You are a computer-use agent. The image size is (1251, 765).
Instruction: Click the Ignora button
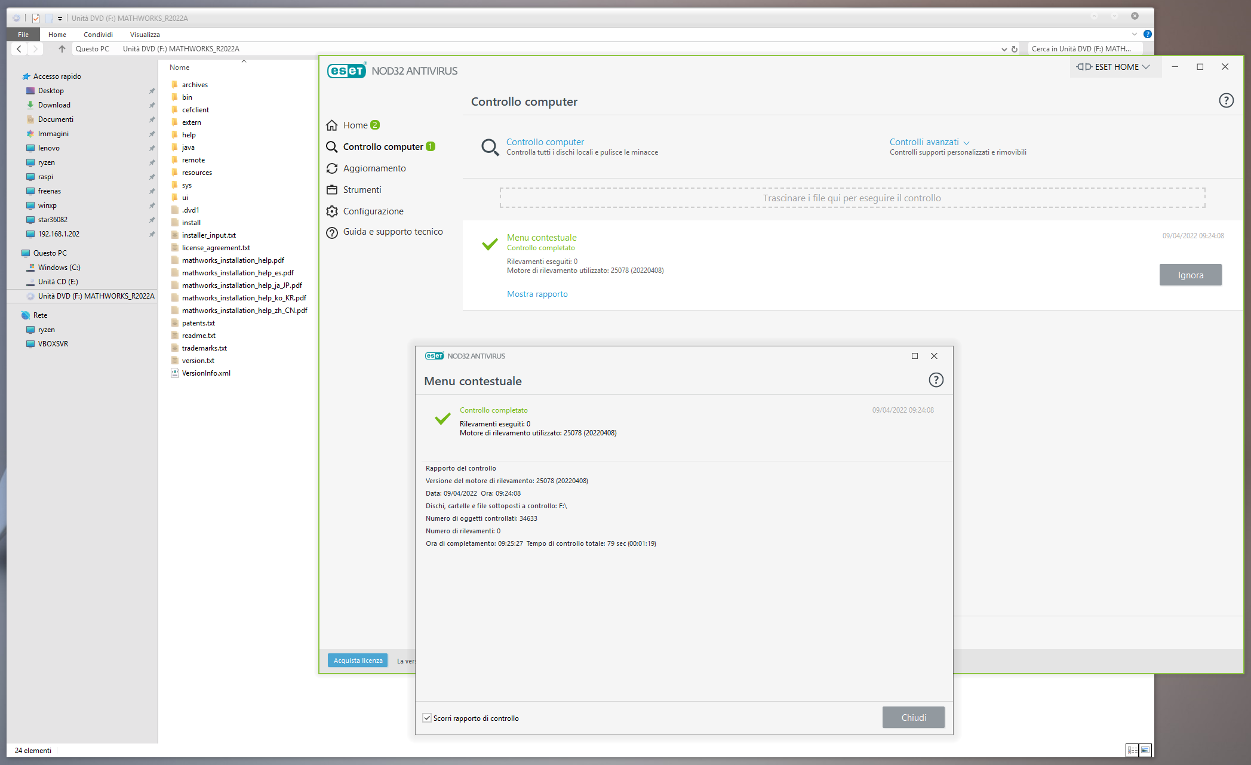click(x=1190, y=275)
